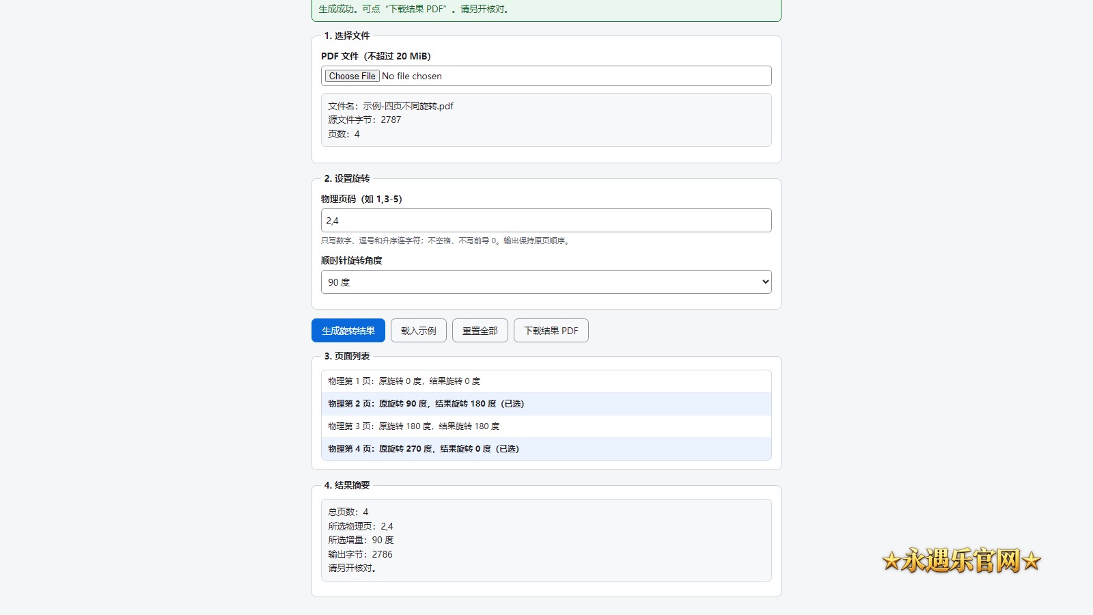Image resolution: width=1093 pixels, height=615 pixels.
Task: Click the 生成旋转结果 button
Action: click(348, 331)
